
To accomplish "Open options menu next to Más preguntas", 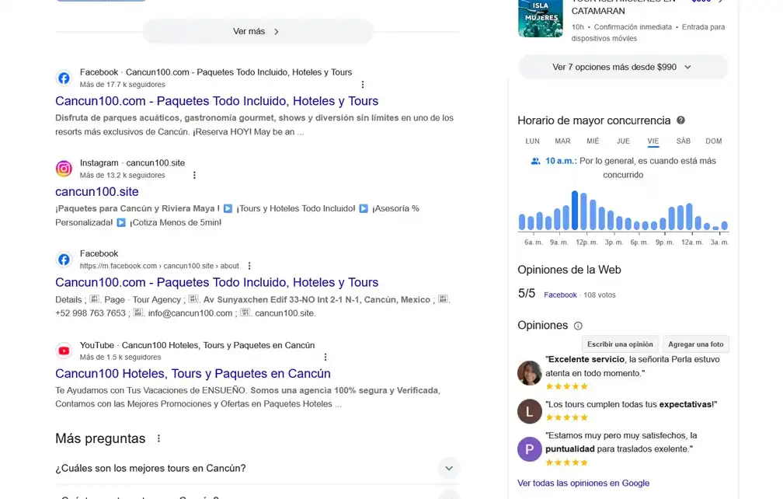I will pyautogui.click(x=158, y=438).
